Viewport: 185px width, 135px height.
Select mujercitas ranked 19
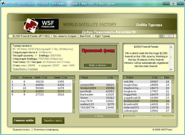point(147,85)
